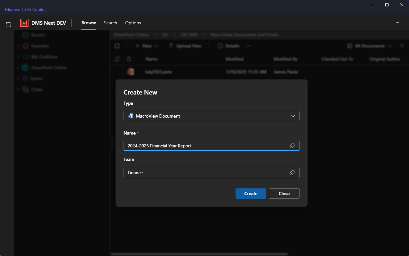Click the filter icon in toolbar
409x256 pixels.
click(x=402, y=46)
